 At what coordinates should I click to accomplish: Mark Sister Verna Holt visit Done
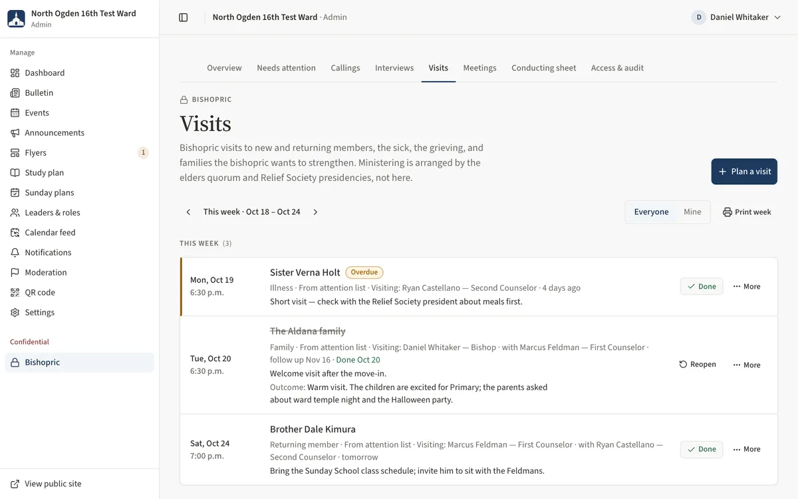pyautogui.click(x=702, y=286)
